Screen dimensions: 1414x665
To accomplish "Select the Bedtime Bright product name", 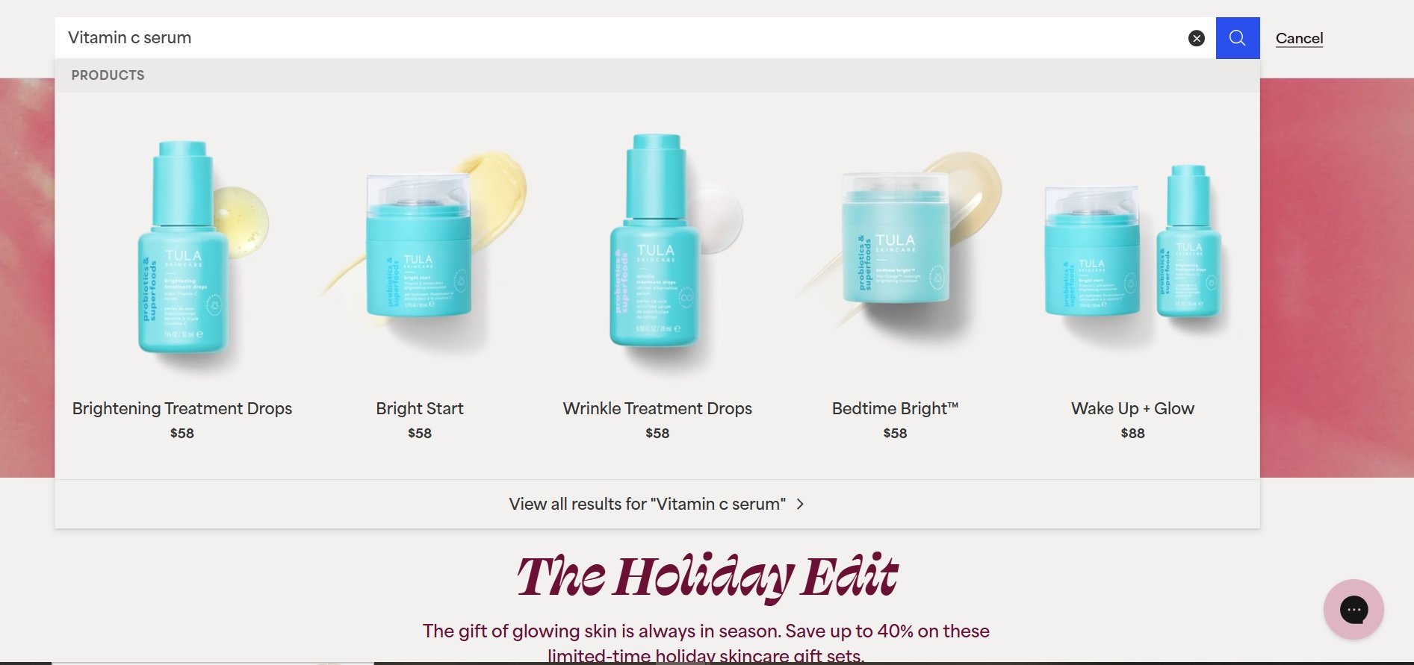I will click(895, 408).
